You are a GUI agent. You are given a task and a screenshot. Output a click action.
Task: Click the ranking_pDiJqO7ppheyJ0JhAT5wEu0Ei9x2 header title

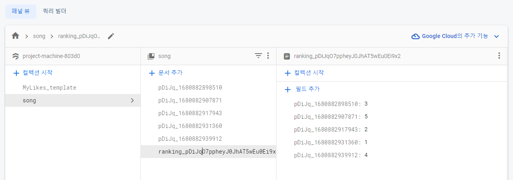tap(347, 56)
